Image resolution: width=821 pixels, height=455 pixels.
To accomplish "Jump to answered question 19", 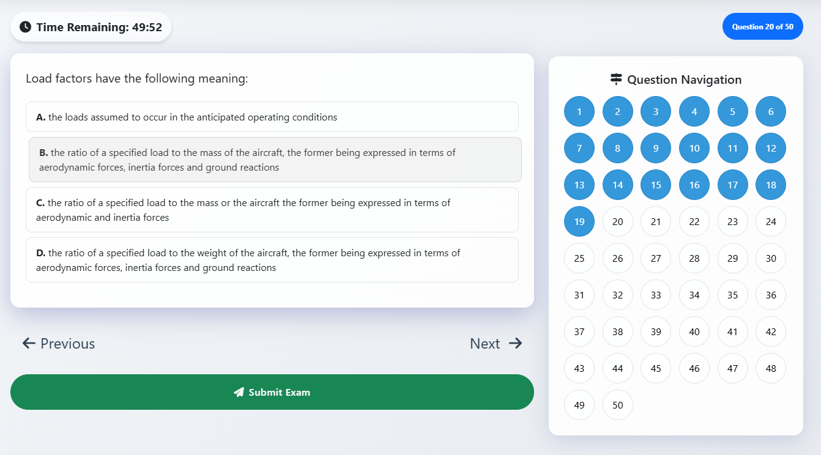I will (579, 221).
